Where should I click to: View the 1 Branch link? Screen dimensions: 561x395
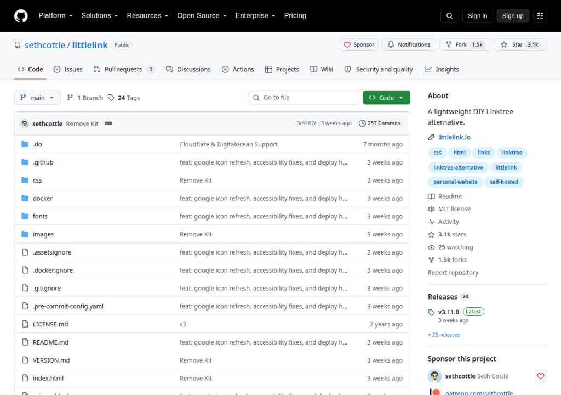(85, 98)
